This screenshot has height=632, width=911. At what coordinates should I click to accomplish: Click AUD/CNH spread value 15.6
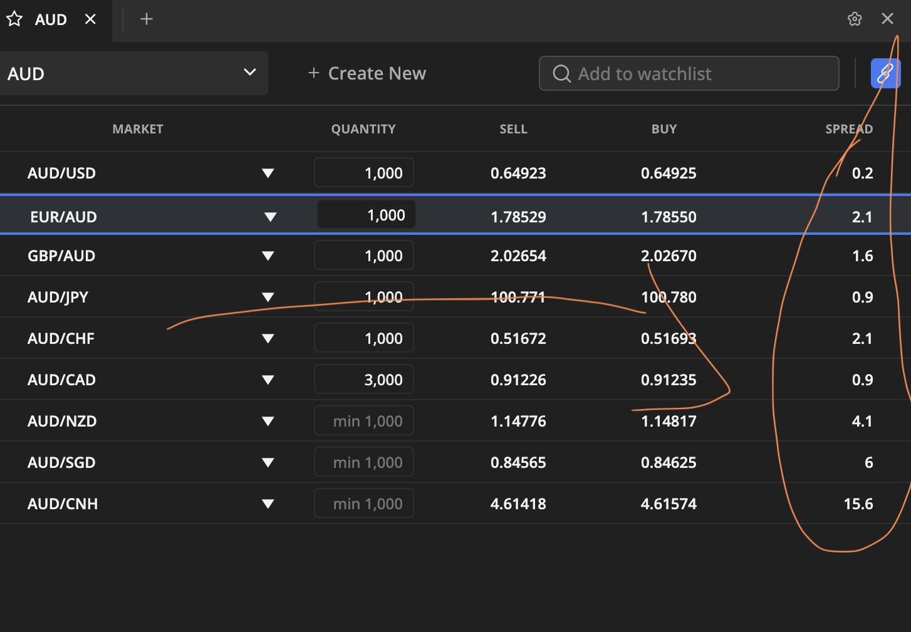[x=858, y=504]
